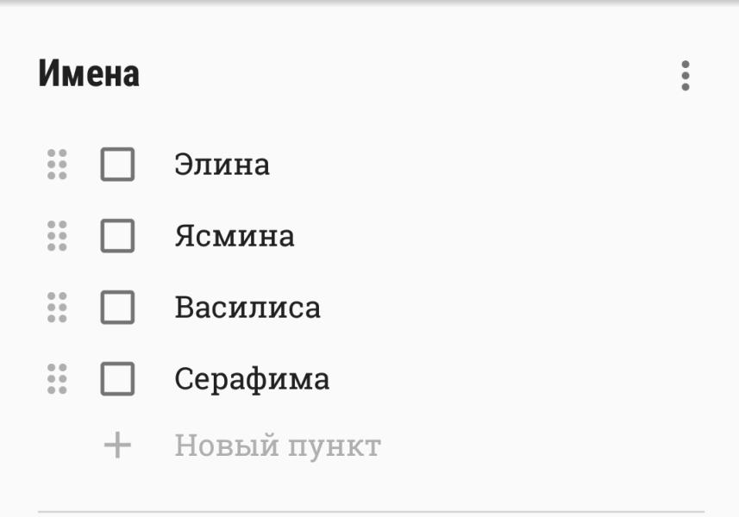Add a new item via Новый пункт
This screenshot has width=739, height=517.
point(278,445)
